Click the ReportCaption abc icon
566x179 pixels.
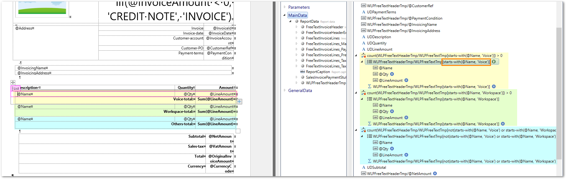[x=302, y=71]
